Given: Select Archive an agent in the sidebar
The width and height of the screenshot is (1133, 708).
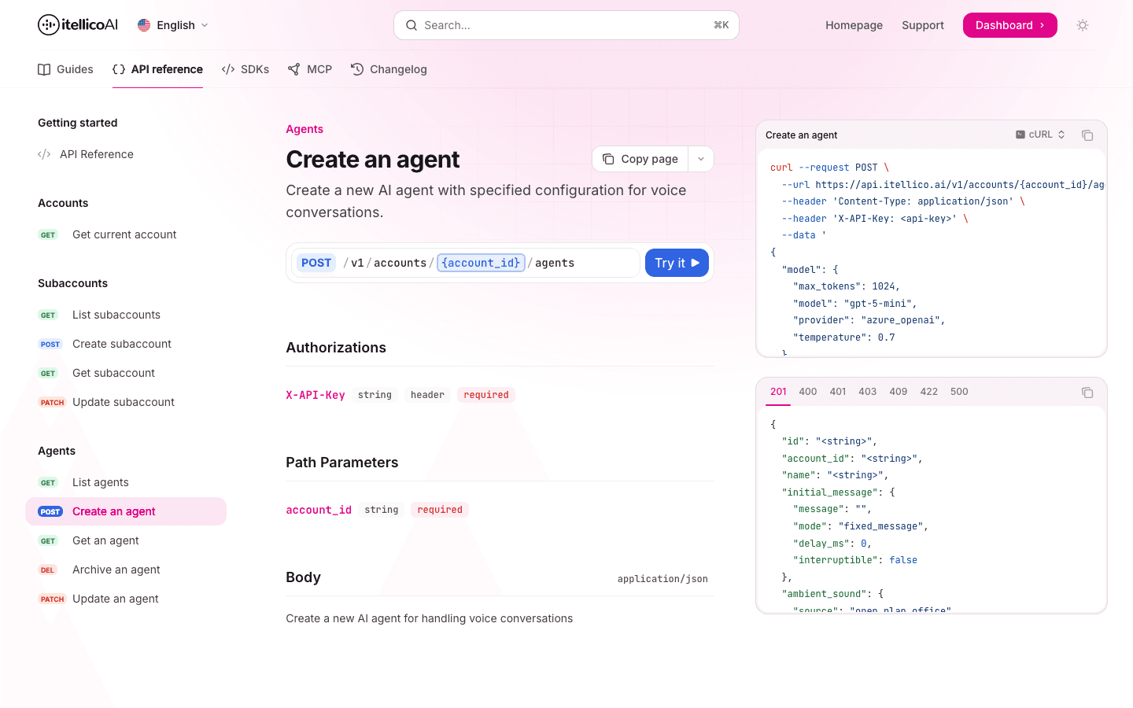Looking at the screenshot, I should (116, 570).
